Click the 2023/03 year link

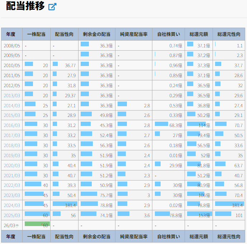11,196
